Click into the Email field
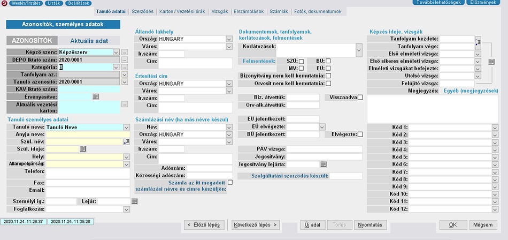The image size is (508, 240). pos(88,192)
